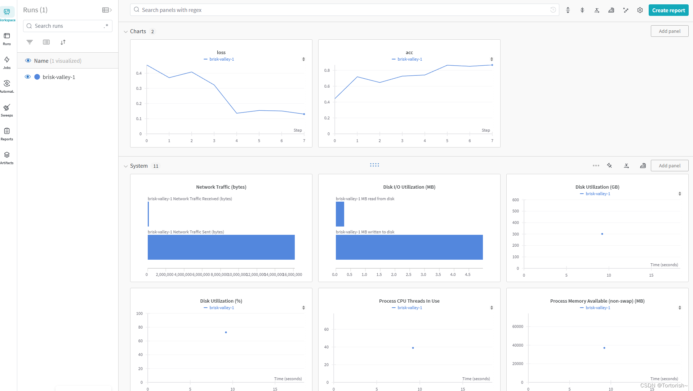The height and width of the screenshot is (391, 693).
Task: Collapse the System section chevron
Action: coord(126,166)
